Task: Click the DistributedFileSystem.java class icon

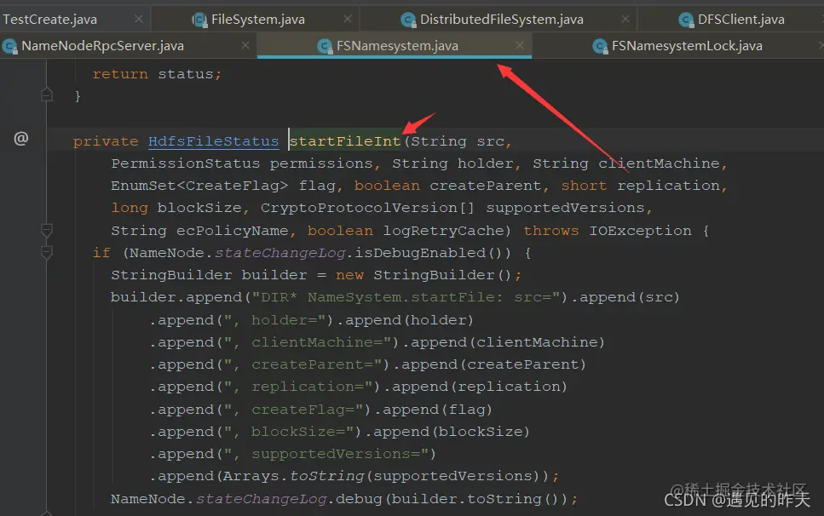Action: pos(408,20)
